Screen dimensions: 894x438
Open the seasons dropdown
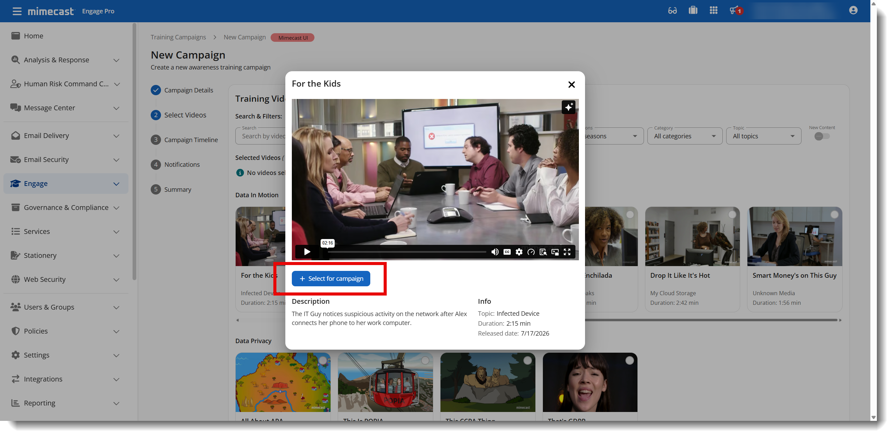click(x=614, y=136)
